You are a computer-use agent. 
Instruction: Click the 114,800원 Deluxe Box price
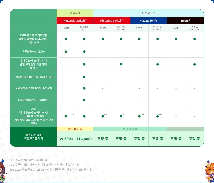pos(84,139)
